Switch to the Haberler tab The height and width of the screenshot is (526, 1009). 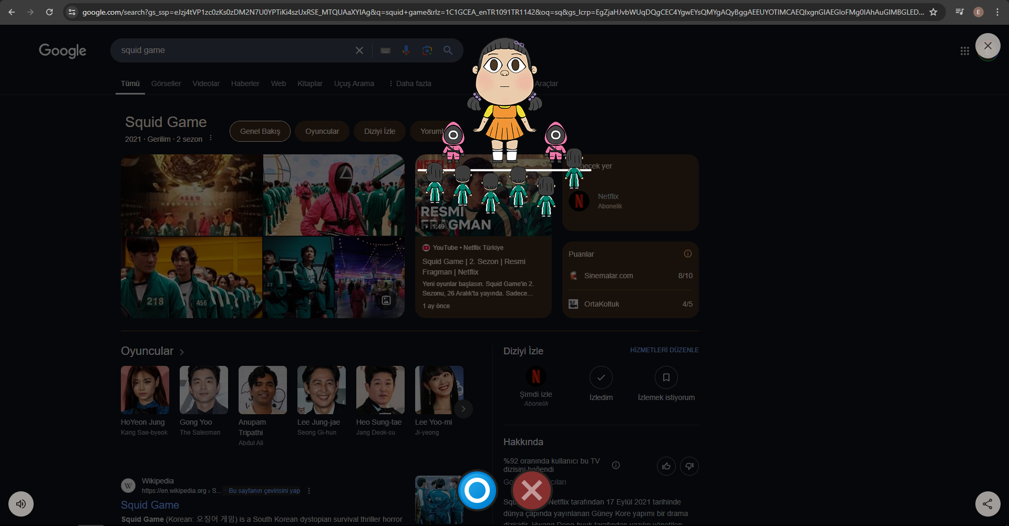[245, 83]
